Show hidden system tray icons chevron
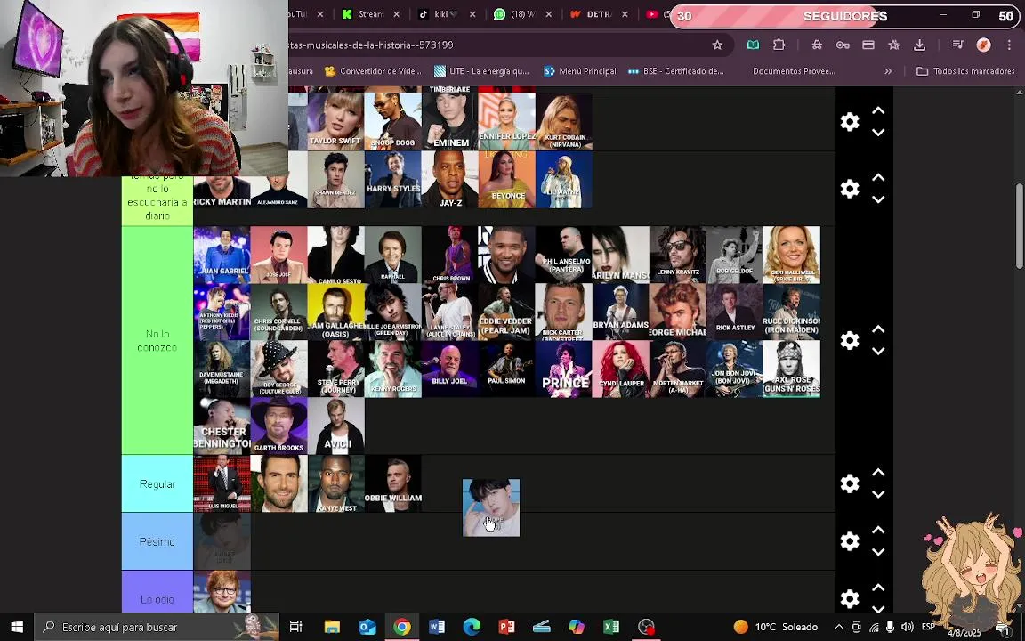The image size is (1025, 641). [839, 627]
